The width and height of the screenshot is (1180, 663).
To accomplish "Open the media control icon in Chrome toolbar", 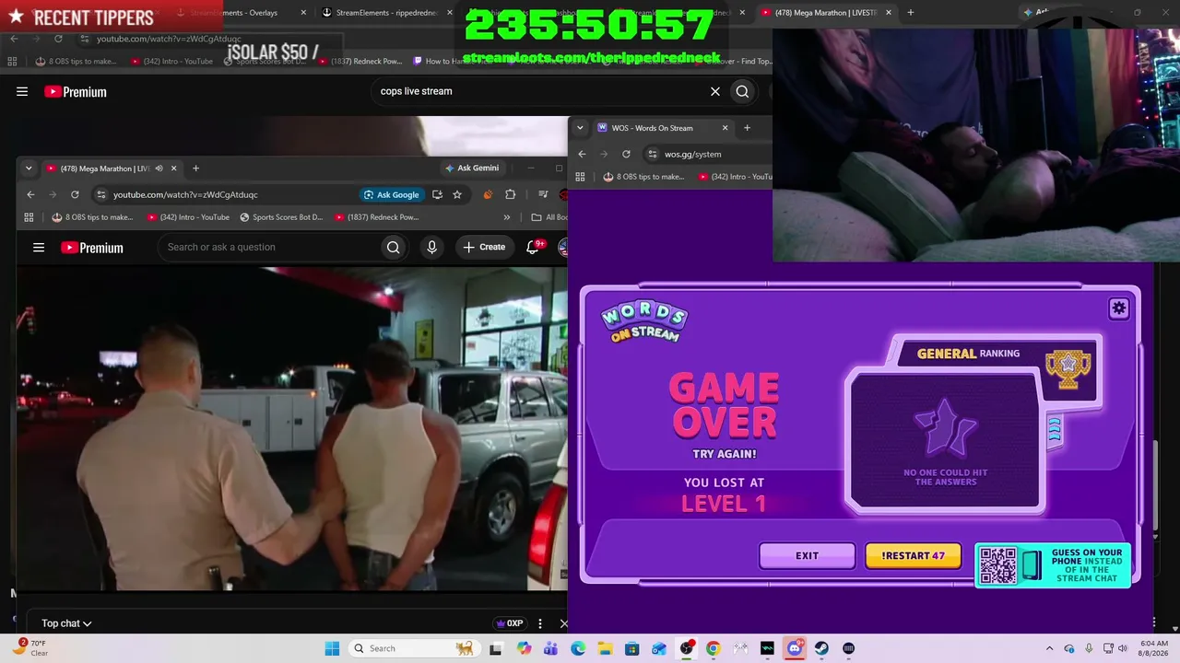I will coord(543,194).
